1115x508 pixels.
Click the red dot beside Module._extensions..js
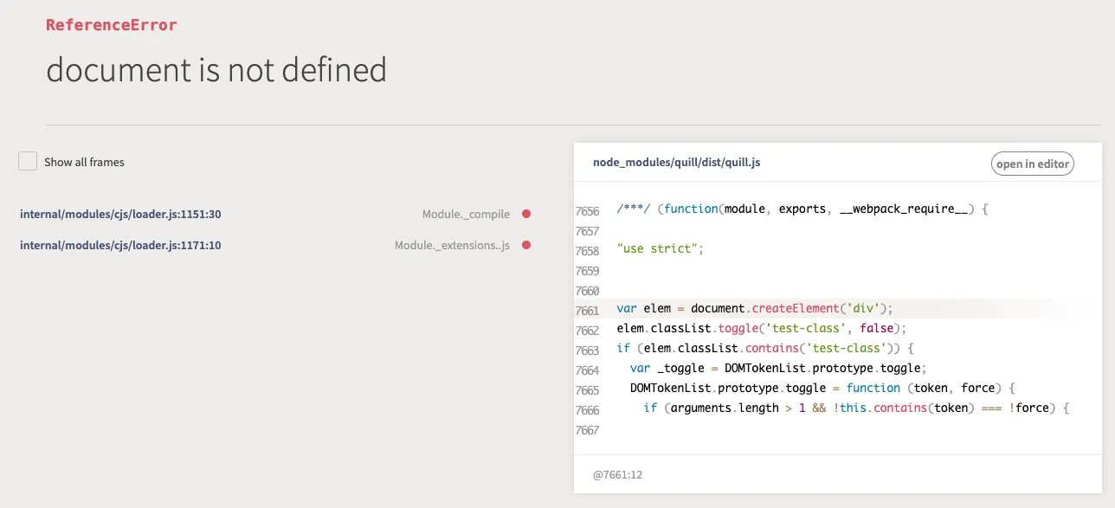coord(525,245)
